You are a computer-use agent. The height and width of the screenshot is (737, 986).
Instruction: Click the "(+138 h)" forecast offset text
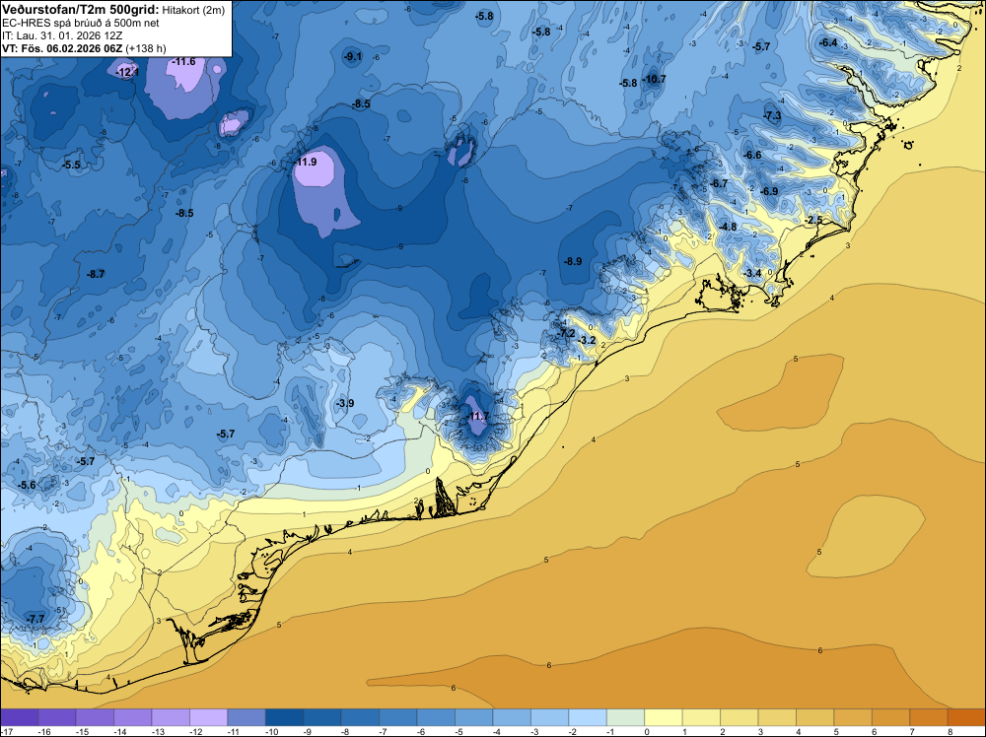[x=146, y=48]
